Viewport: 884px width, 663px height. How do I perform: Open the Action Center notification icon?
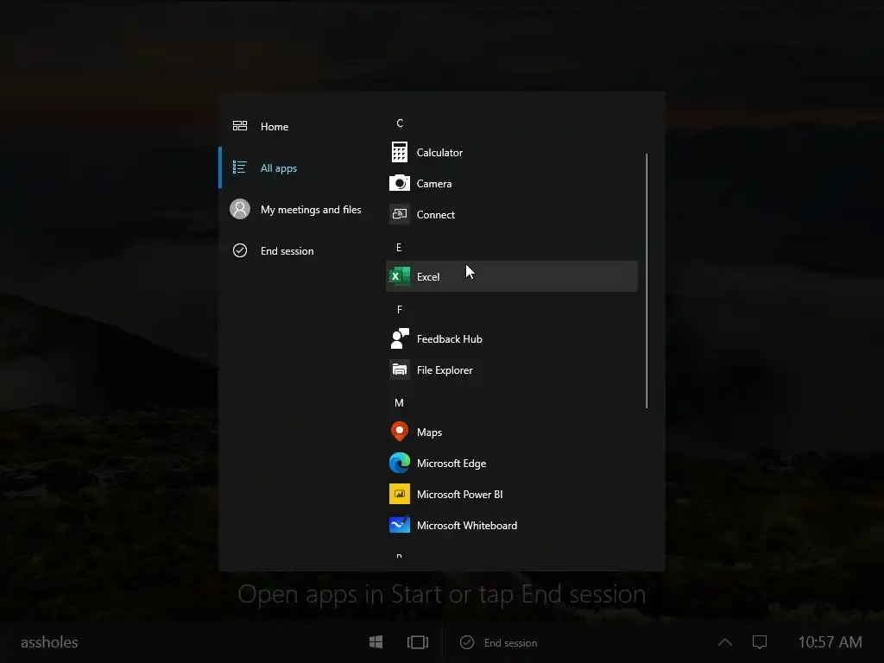[x=760, y=642]
